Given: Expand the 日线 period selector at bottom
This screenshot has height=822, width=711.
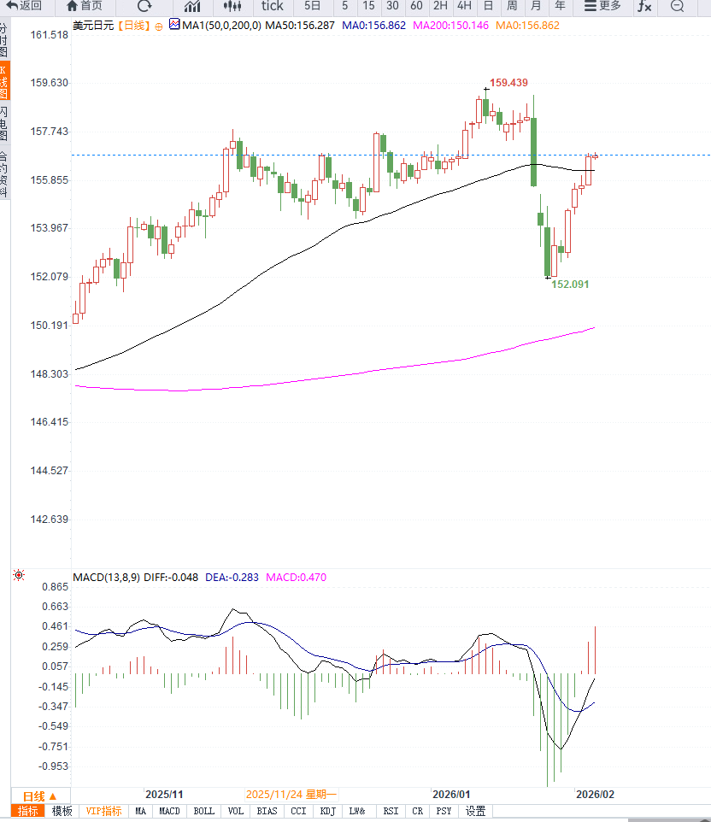Looking at the screenshot, I should (39, 795).
